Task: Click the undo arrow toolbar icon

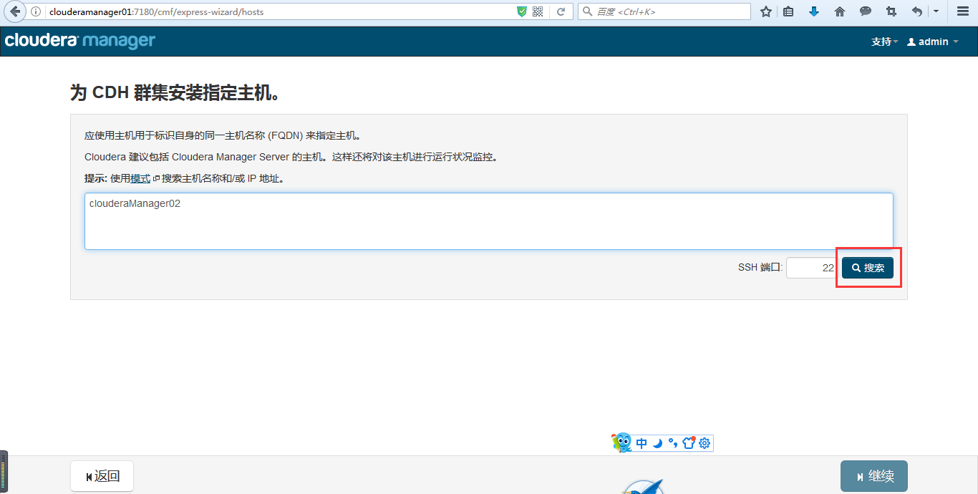Action: pyautogui.click(x=917, y=11)
